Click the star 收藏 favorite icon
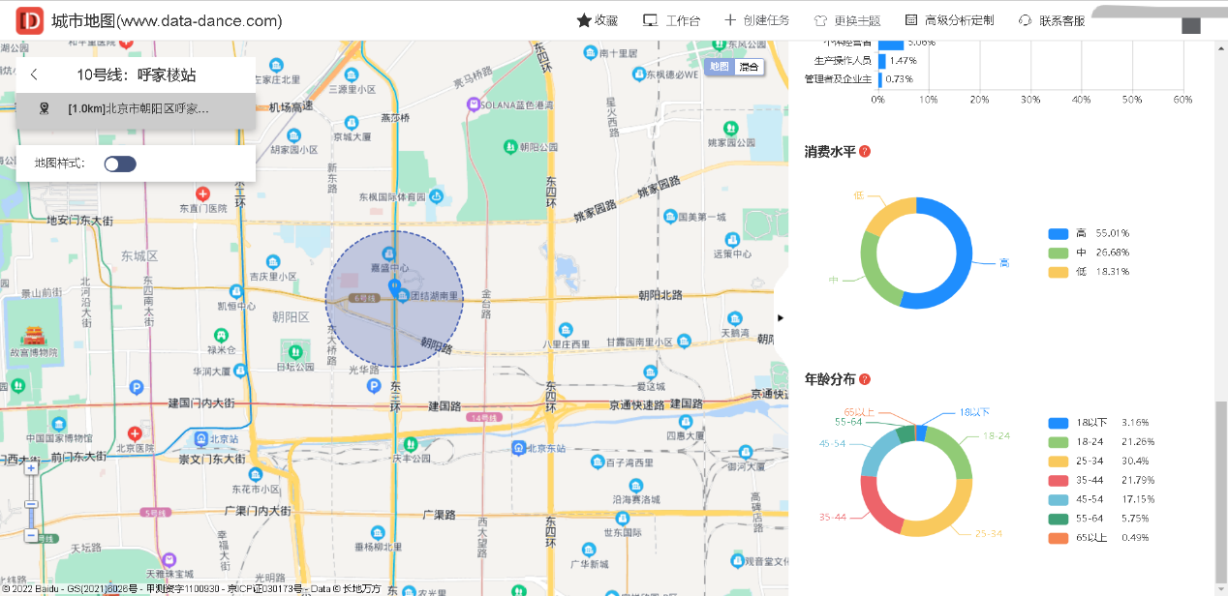 click(583, 20)
